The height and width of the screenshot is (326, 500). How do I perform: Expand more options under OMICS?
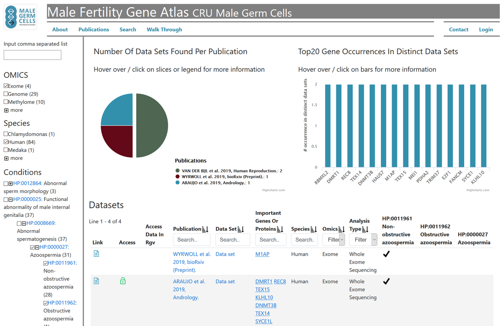coord(6,110)
